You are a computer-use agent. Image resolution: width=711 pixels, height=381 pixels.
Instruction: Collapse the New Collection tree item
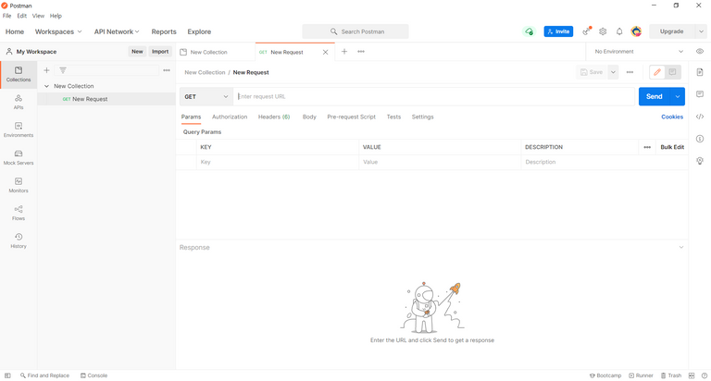(x=46, y=86)
